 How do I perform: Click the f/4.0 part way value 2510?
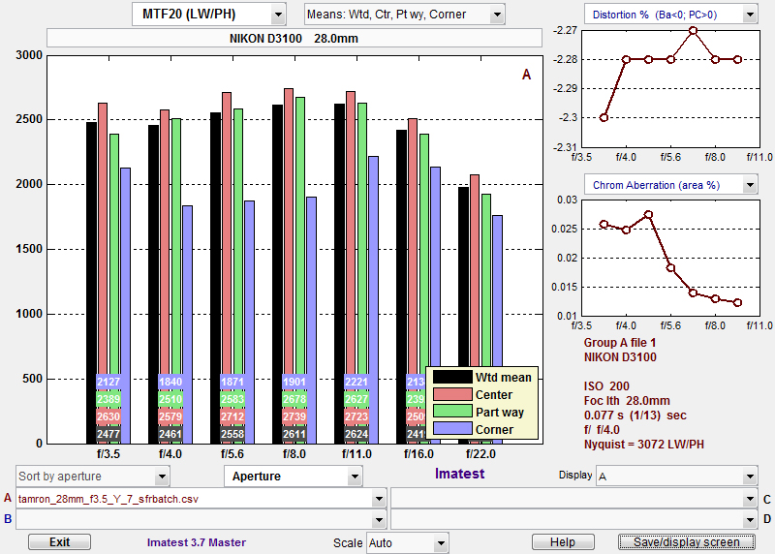click(x=170, y=399)
